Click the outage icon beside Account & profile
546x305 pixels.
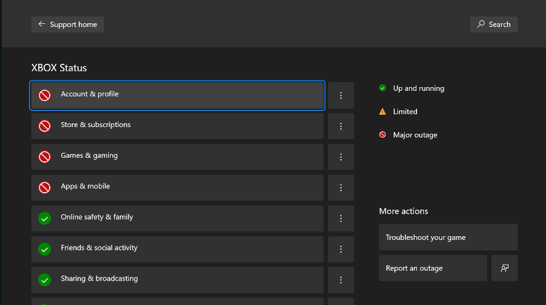click(x=45, y=95)
